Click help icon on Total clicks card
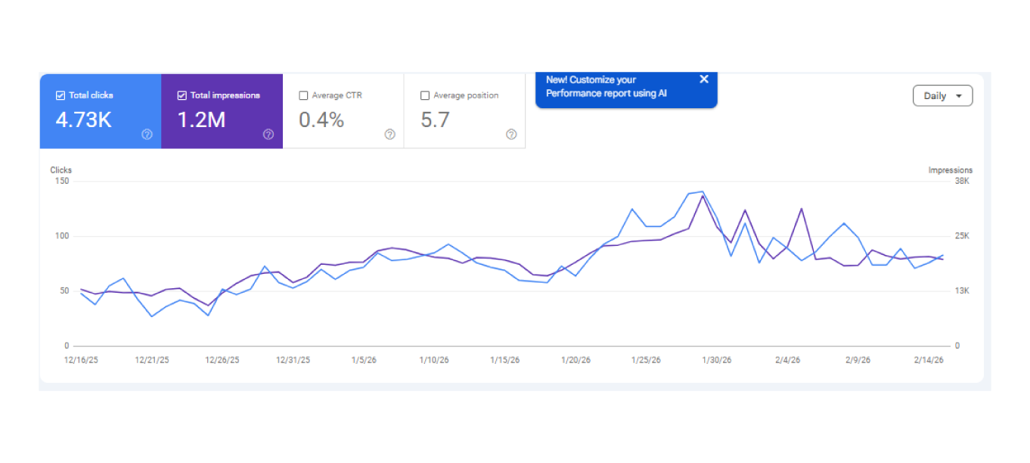 (147, 135)
